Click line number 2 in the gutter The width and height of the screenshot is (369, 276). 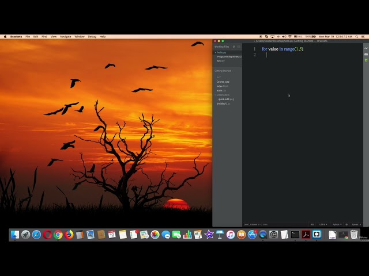pos(254,55)
